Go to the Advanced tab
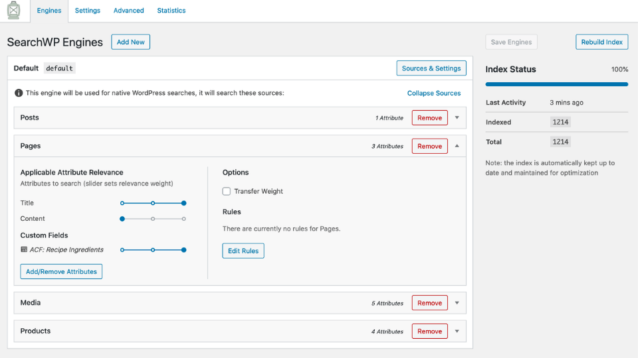This screenshot has height=358, width=638. [128, 11]
